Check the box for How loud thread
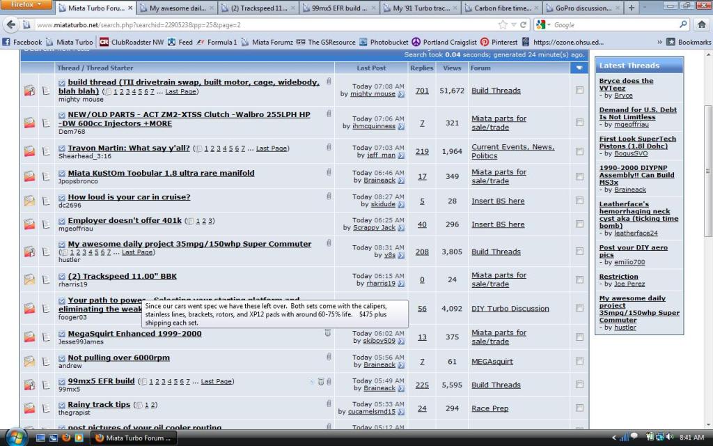The width and height of the screenshot is (713, 446). (579, 201)
